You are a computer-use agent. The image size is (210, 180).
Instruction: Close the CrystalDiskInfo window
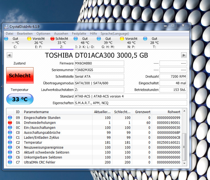[183, 26]
